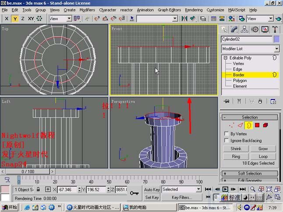
Task: Click the time slider 0 / 100
Action: coord(28,171)
